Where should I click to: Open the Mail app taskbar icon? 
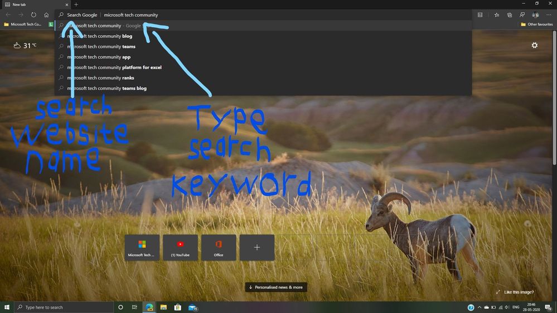[x=192, y=307]
